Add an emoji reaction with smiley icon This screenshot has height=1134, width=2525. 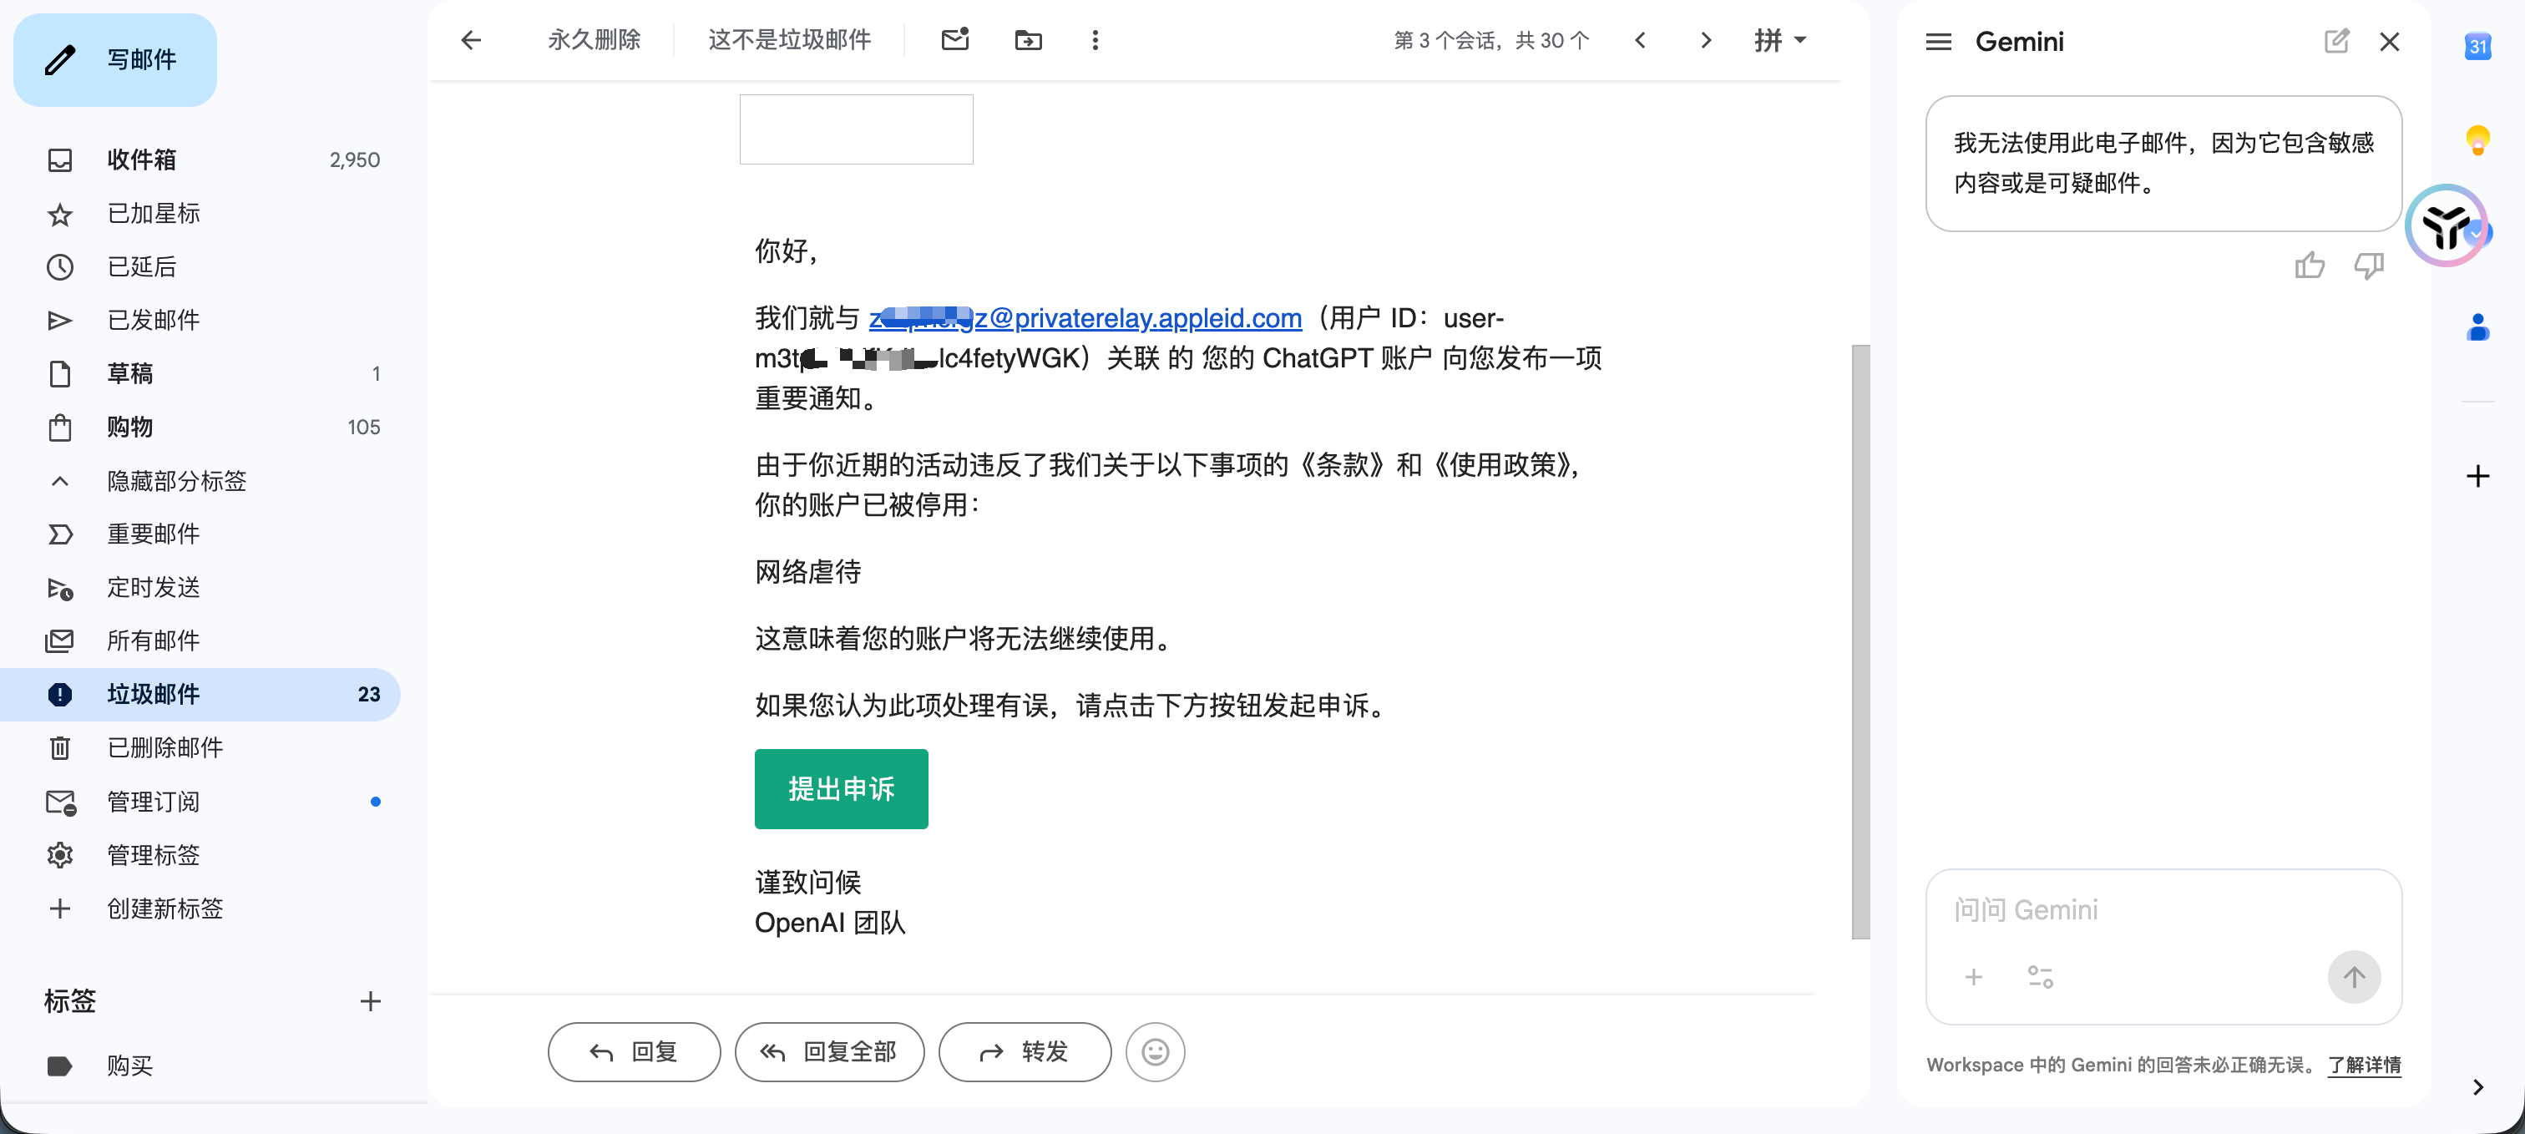pyautogui.click(x=1155, y=1051)
